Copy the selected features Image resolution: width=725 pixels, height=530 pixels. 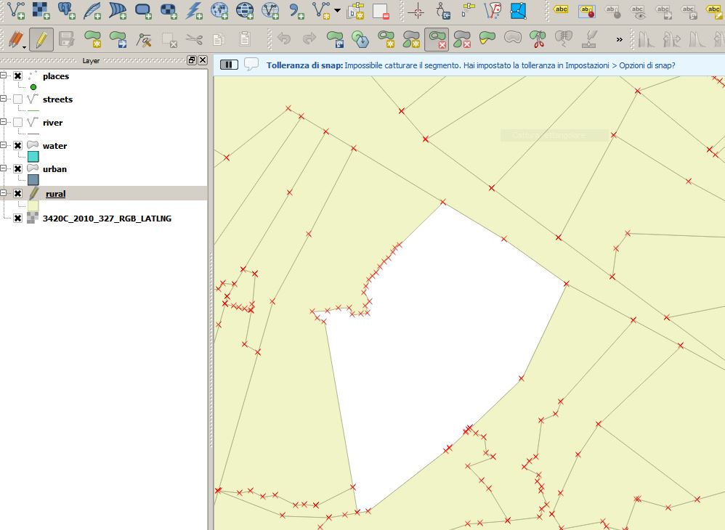click(219, 39)
